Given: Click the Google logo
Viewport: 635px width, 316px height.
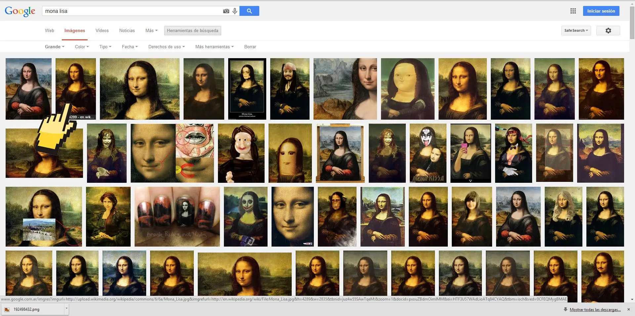Looking at the screenshot, I should [20, 11].
